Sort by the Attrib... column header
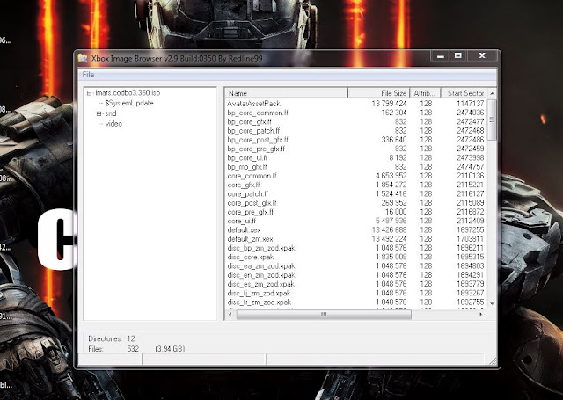 click(x=425, y=93)
